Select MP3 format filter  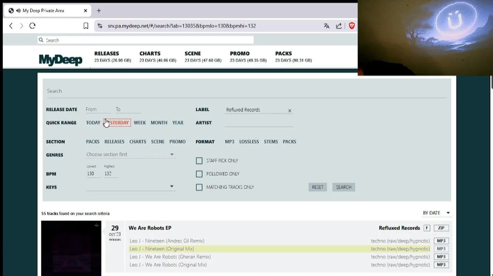pos(230,141)
